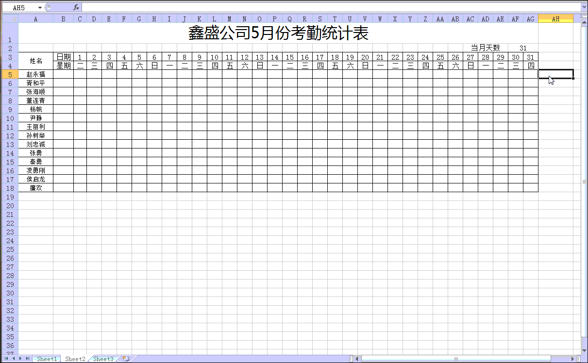Select the name cell 凌勇刚
Viewport: 588px width, 363px height.
coord(36,170)
